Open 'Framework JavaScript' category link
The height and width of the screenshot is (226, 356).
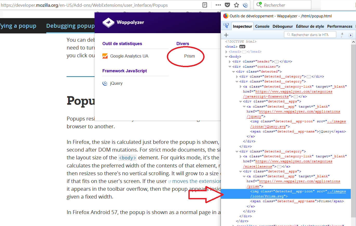pyautogui.click(x=124, y=71)
